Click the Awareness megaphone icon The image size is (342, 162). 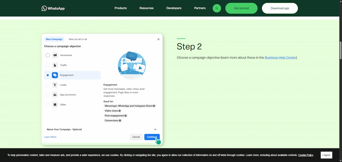[x=55, y=55]
